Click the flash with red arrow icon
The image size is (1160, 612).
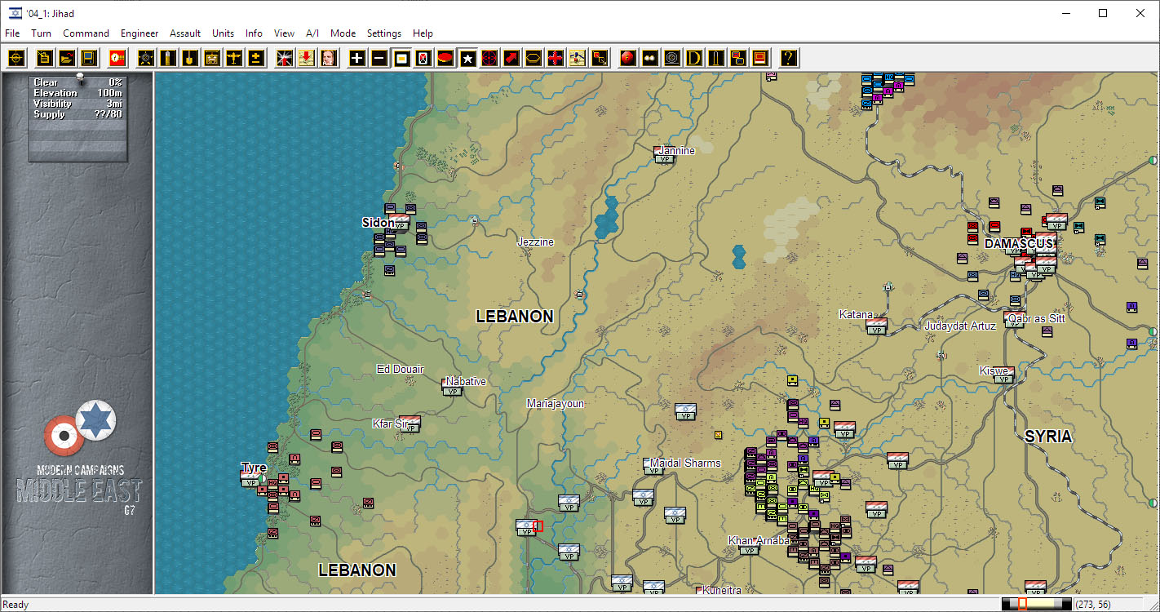[x=285, y=58]
